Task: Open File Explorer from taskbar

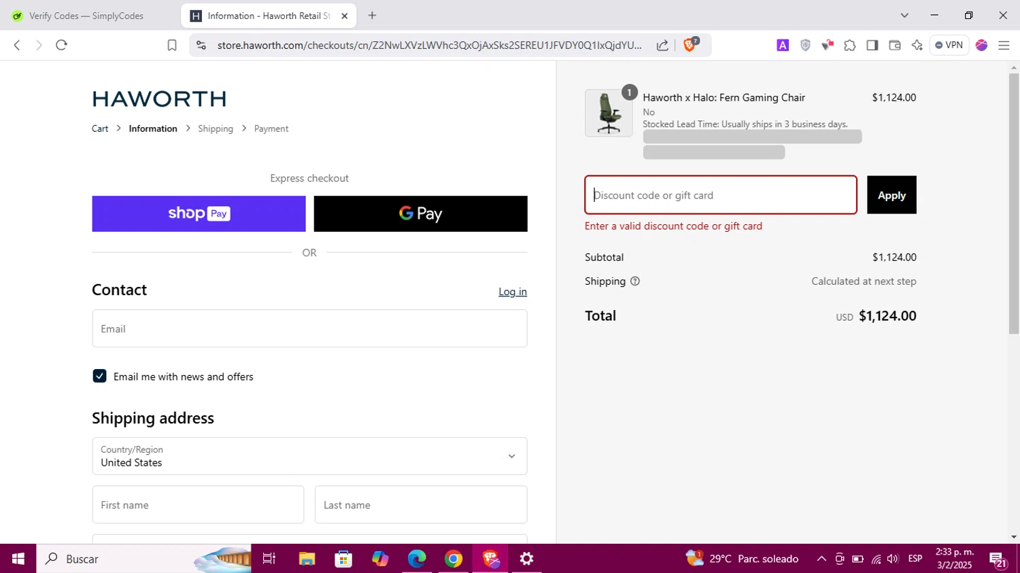Action: (307, 559)
